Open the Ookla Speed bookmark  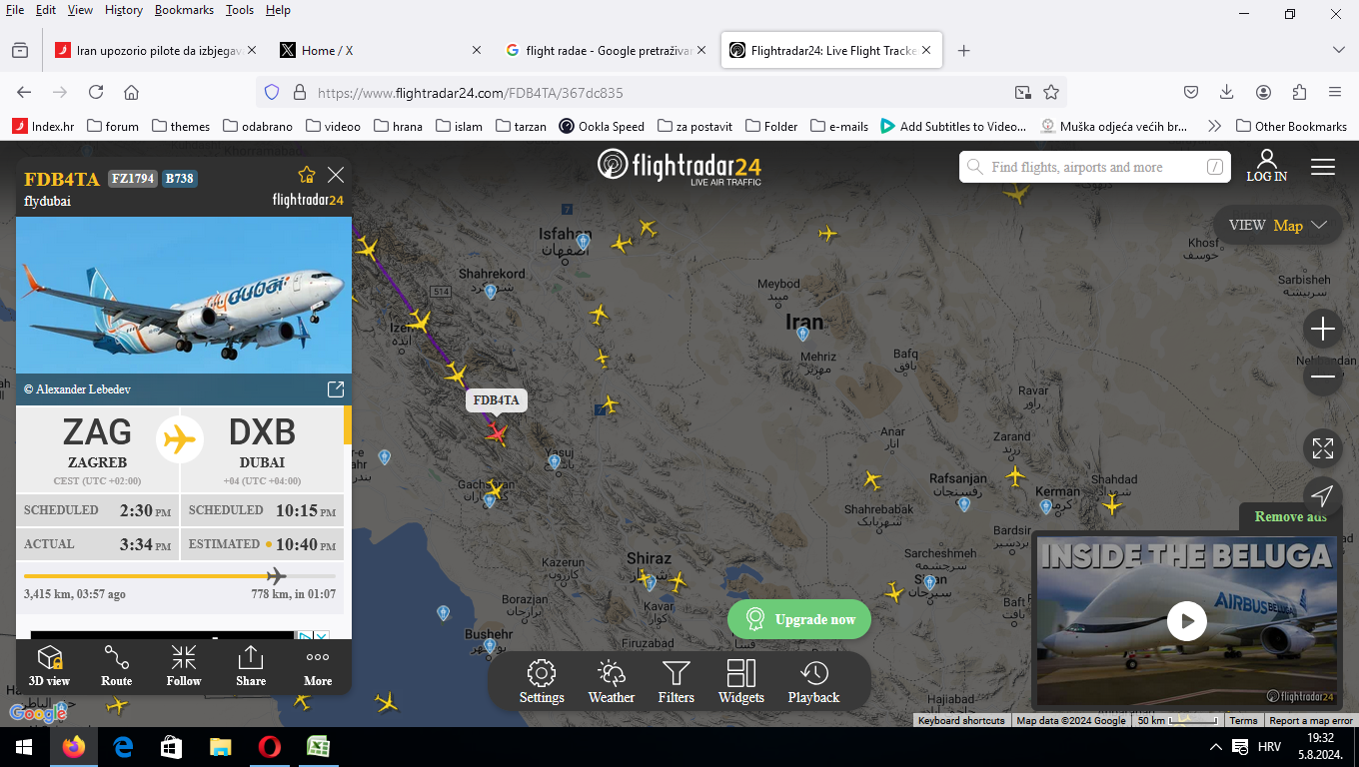click(602, 126)
